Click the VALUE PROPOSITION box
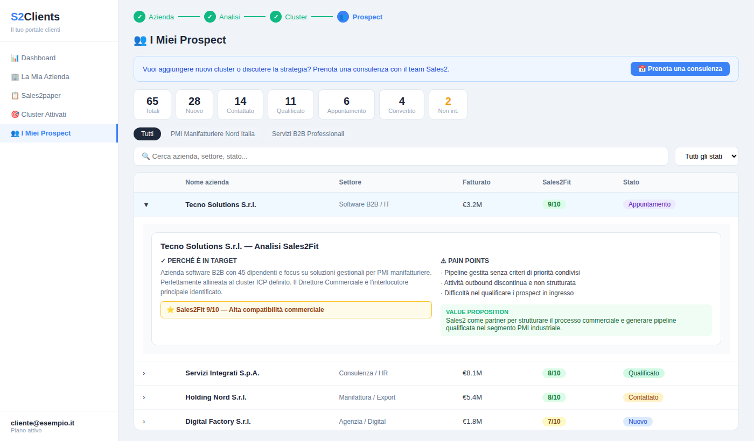 [x=576, y=320]
